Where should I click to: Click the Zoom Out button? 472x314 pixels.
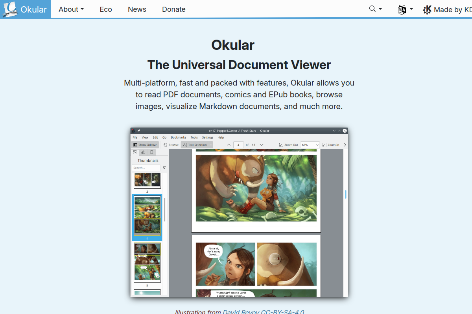click(x=289, y=145)
